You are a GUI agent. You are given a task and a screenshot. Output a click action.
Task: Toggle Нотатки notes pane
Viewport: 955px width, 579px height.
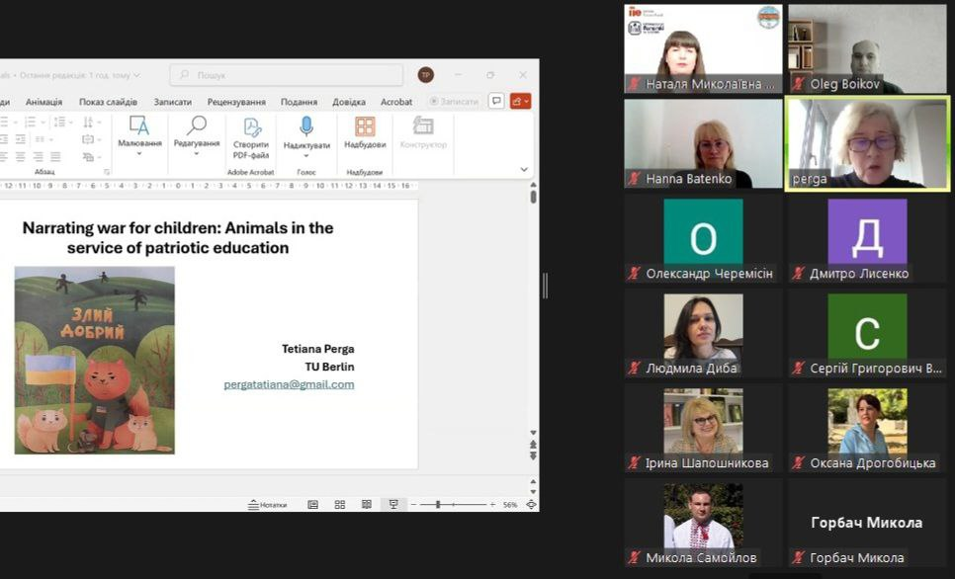268,504
